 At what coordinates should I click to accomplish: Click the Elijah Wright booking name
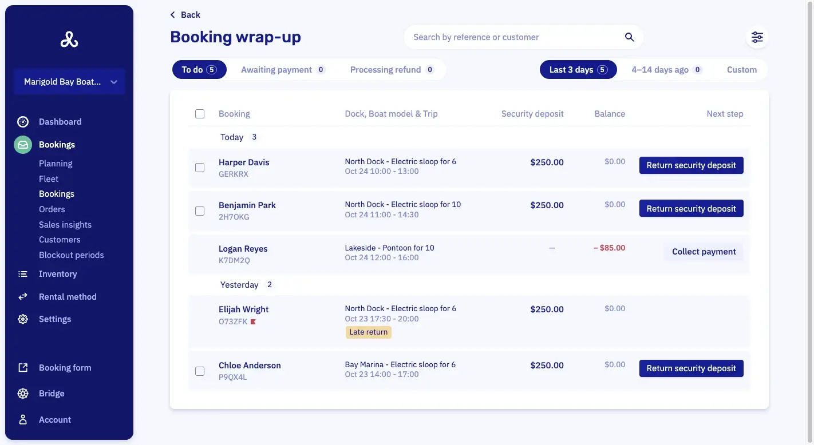click(x=244, y=309)
